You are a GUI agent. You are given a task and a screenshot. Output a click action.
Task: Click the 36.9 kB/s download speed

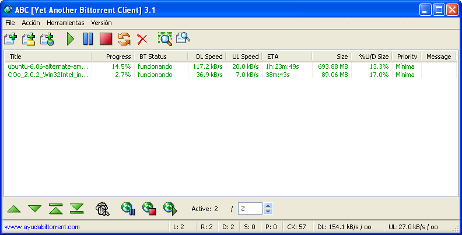click(x=209, y=75)
